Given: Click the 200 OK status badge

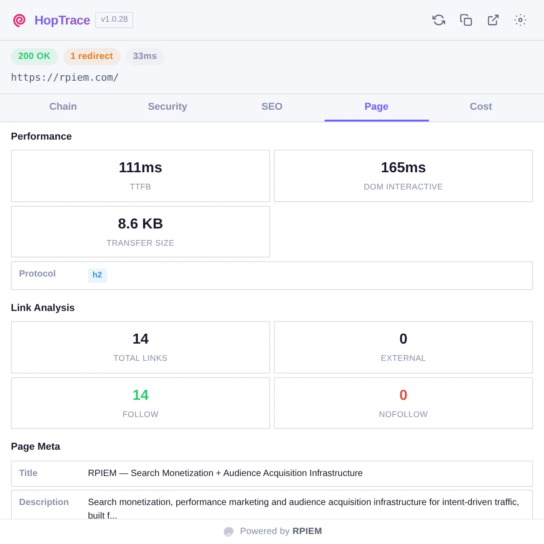Looking at the screenshot, I should 34,56.
